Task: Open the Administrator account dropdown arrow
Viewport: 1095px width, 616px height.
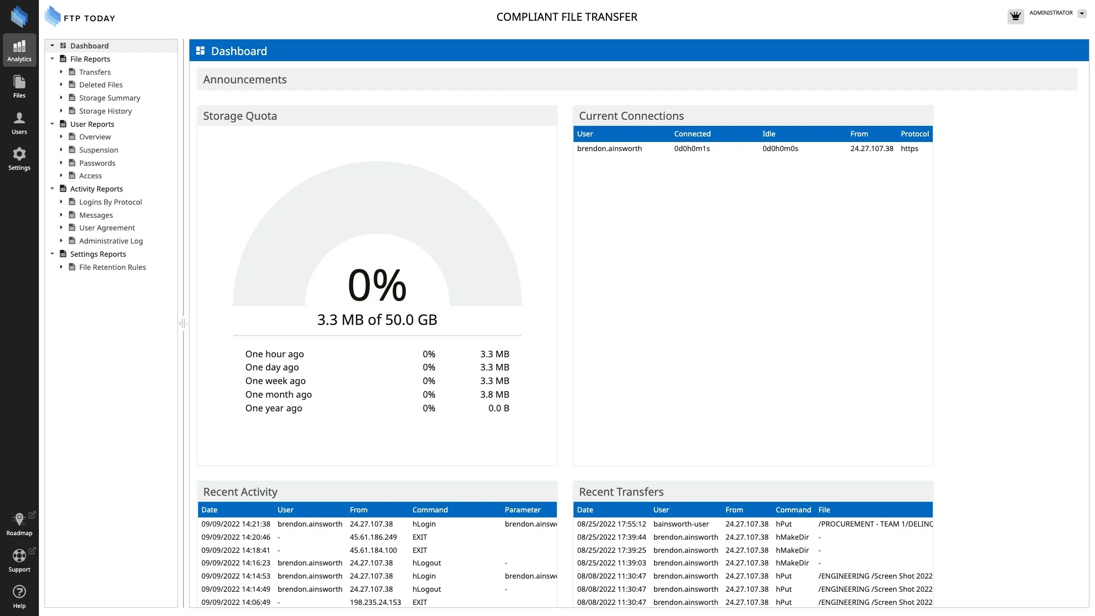Action: click(x=1082, y=14)
